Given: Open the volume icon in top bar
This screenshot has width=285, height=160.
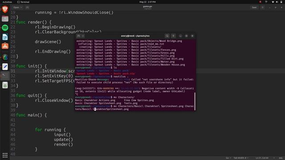Looking at the screenshot, I should coord(277,2).
